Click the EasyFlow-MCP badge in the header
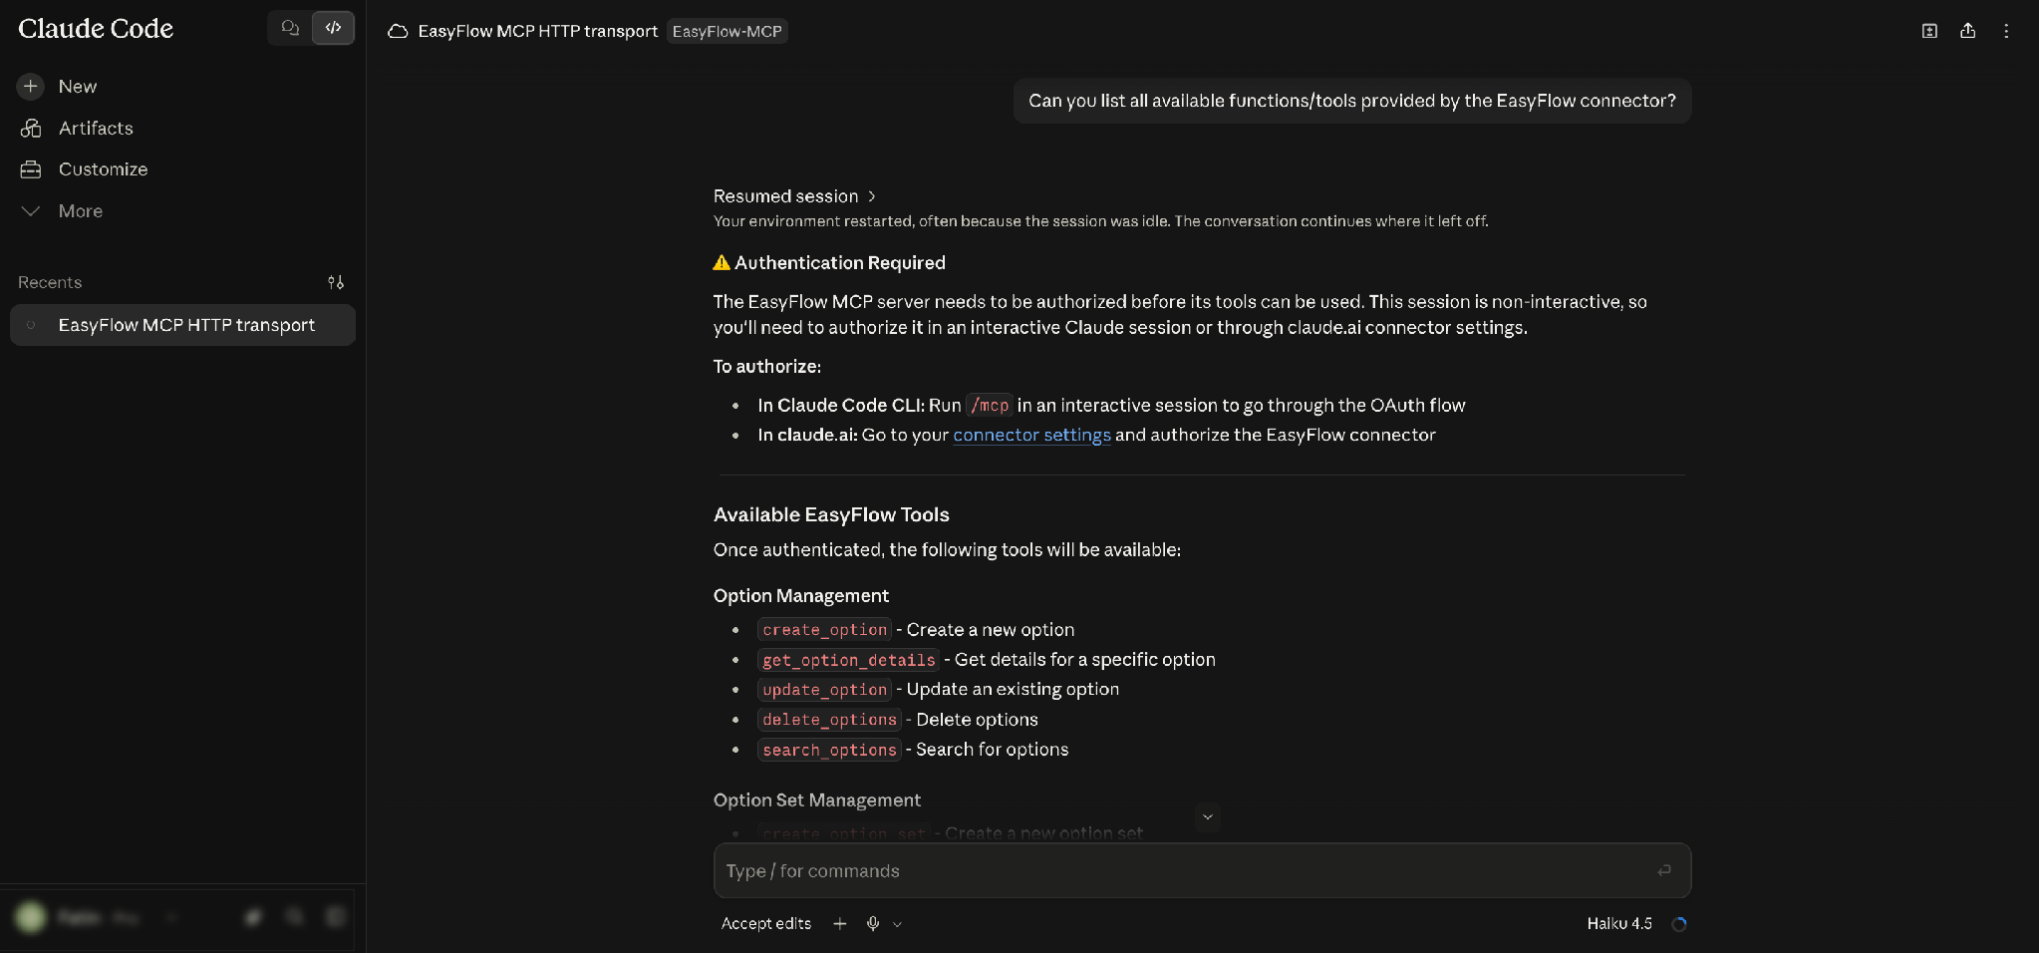This screenshot has width=2039, height=953. (x=728, y=32)
